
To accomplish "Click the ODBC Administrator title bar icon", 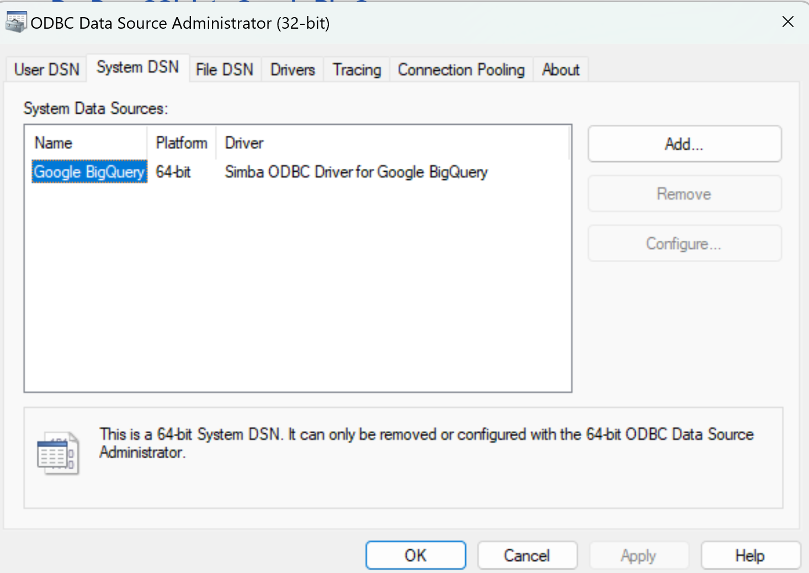I will [x=16, y=23].
